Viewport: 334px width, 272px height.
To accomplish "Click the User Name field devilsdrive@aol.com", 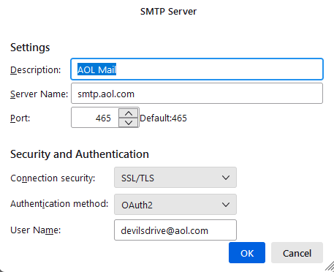I will 175,230.
